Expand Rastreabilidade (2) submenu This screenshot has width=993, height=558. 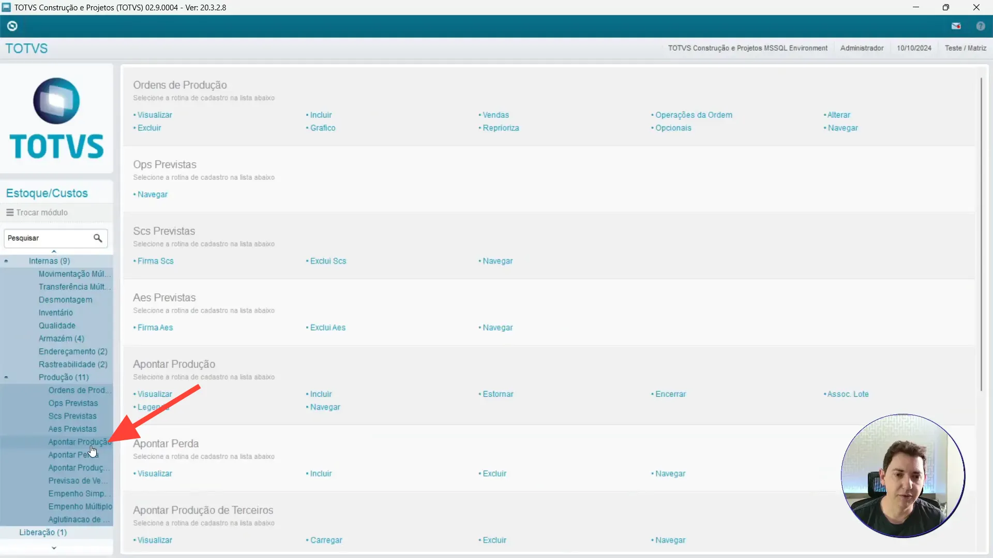[x=73, y=364]
